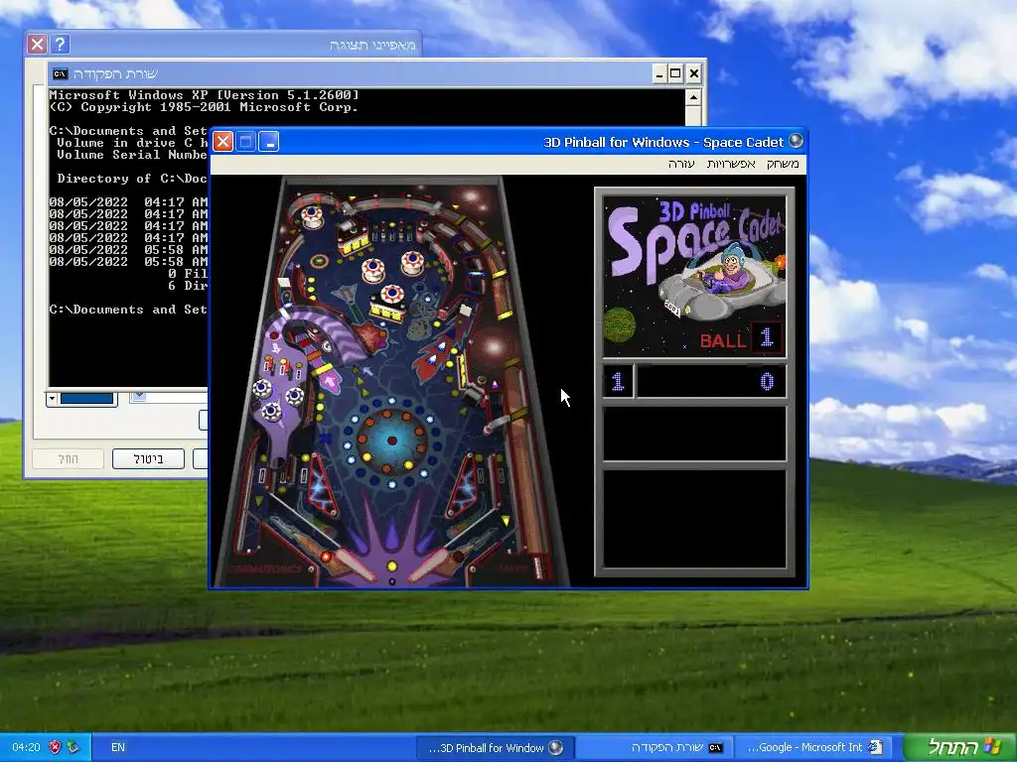Close the 3D Pinball window

pyautogui.click(x=223, y=141)
